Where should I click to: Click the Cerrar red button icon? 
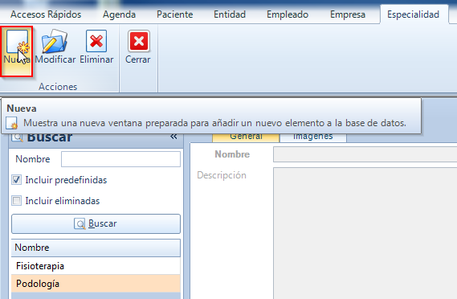coord(139,41)
